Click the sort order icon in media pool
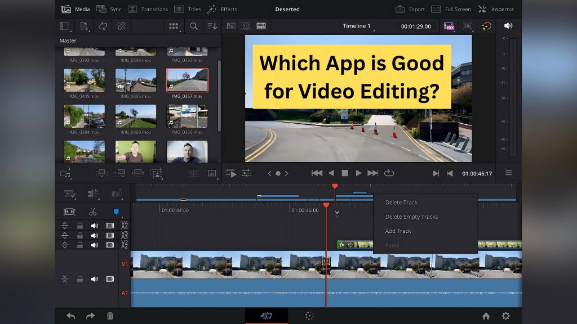Image resolution: width=577 pixels, height=324 pixels. [x=212, y=26]
